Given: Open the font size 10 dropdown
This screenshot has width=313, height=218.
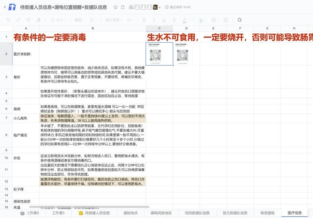Looking at the screenshot, I should (x=130, y=20).
